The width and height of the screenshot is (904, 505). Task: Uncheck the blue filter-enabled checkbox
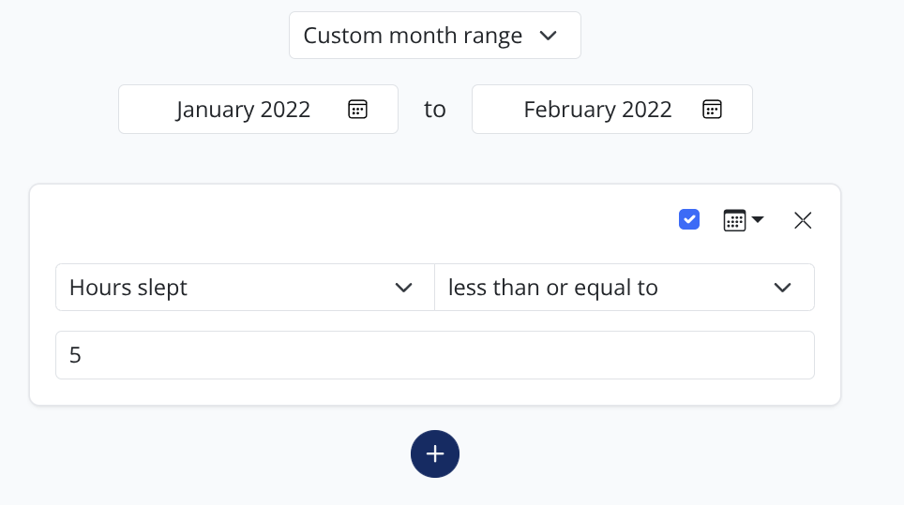689,219
